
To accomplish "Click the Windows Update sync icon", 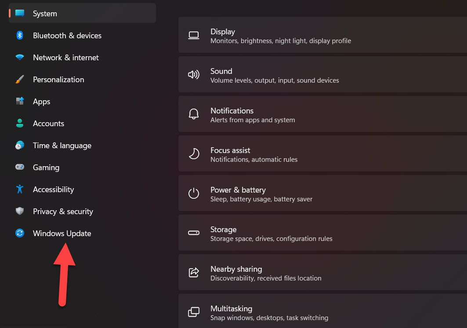I will tap(20, 233).
